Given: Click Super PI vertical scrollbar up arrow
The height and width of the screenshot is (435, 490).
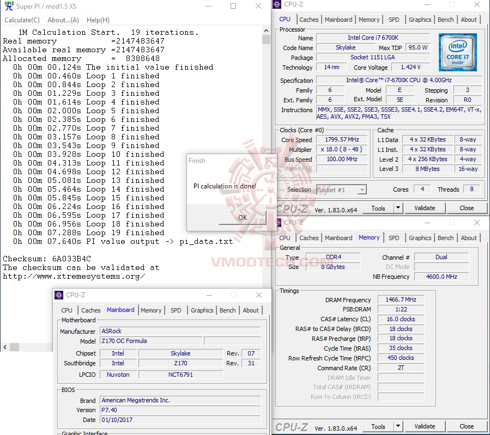Looking at the screenshot, I should pos(266,30).
